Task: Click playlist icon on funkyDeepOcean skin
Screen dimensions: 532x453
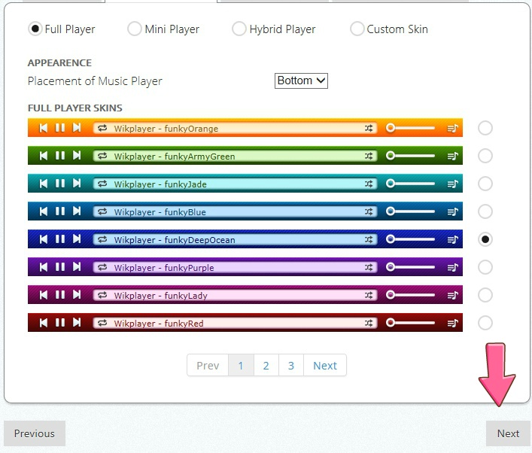Action: point(452,239)
